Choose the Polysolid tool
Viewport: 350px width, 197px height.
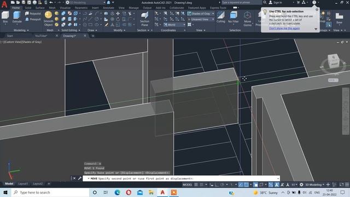(33, 14)
